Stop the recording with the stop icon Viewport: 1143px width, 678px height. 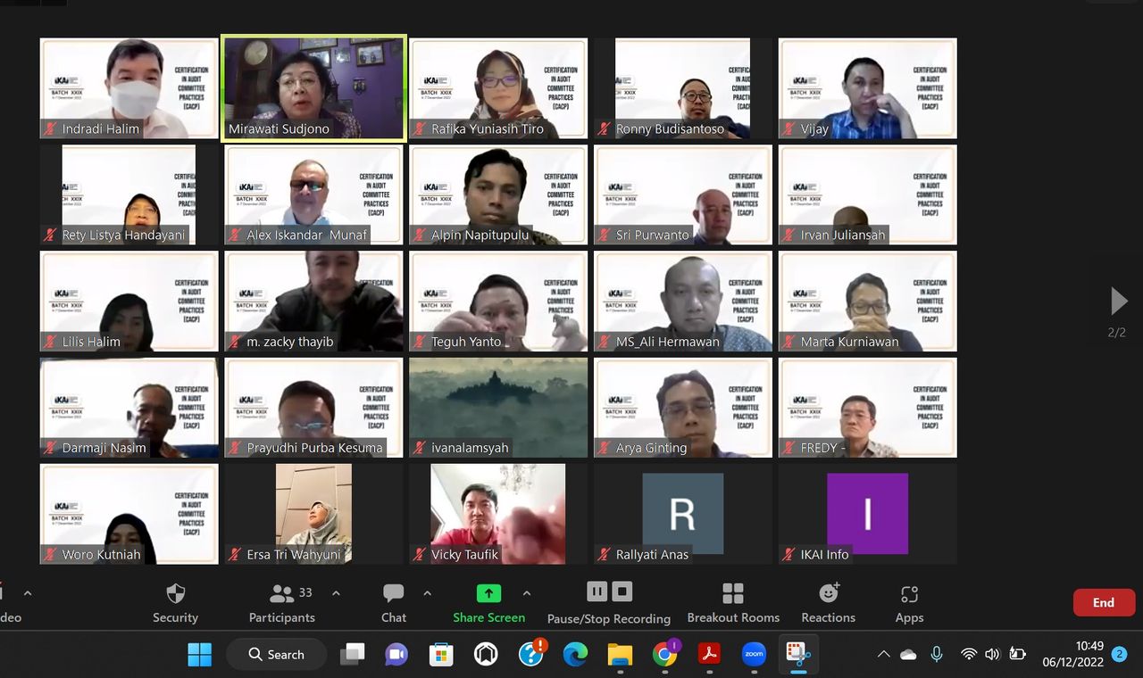pos(622,591)
